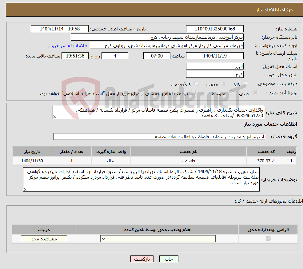Image resolution: width=303 pixels, height=269 pixels.
Task: Click unit cell سال
Action: 111,161
